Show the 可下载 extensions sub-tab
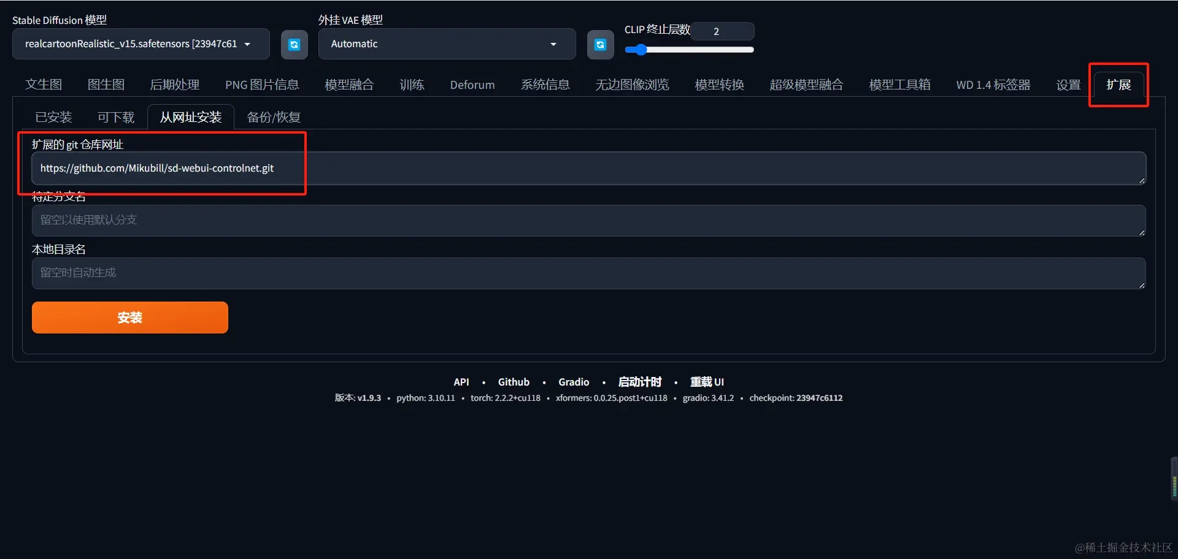This screenshot has width=1178, height=559. [x=116, y=117]
